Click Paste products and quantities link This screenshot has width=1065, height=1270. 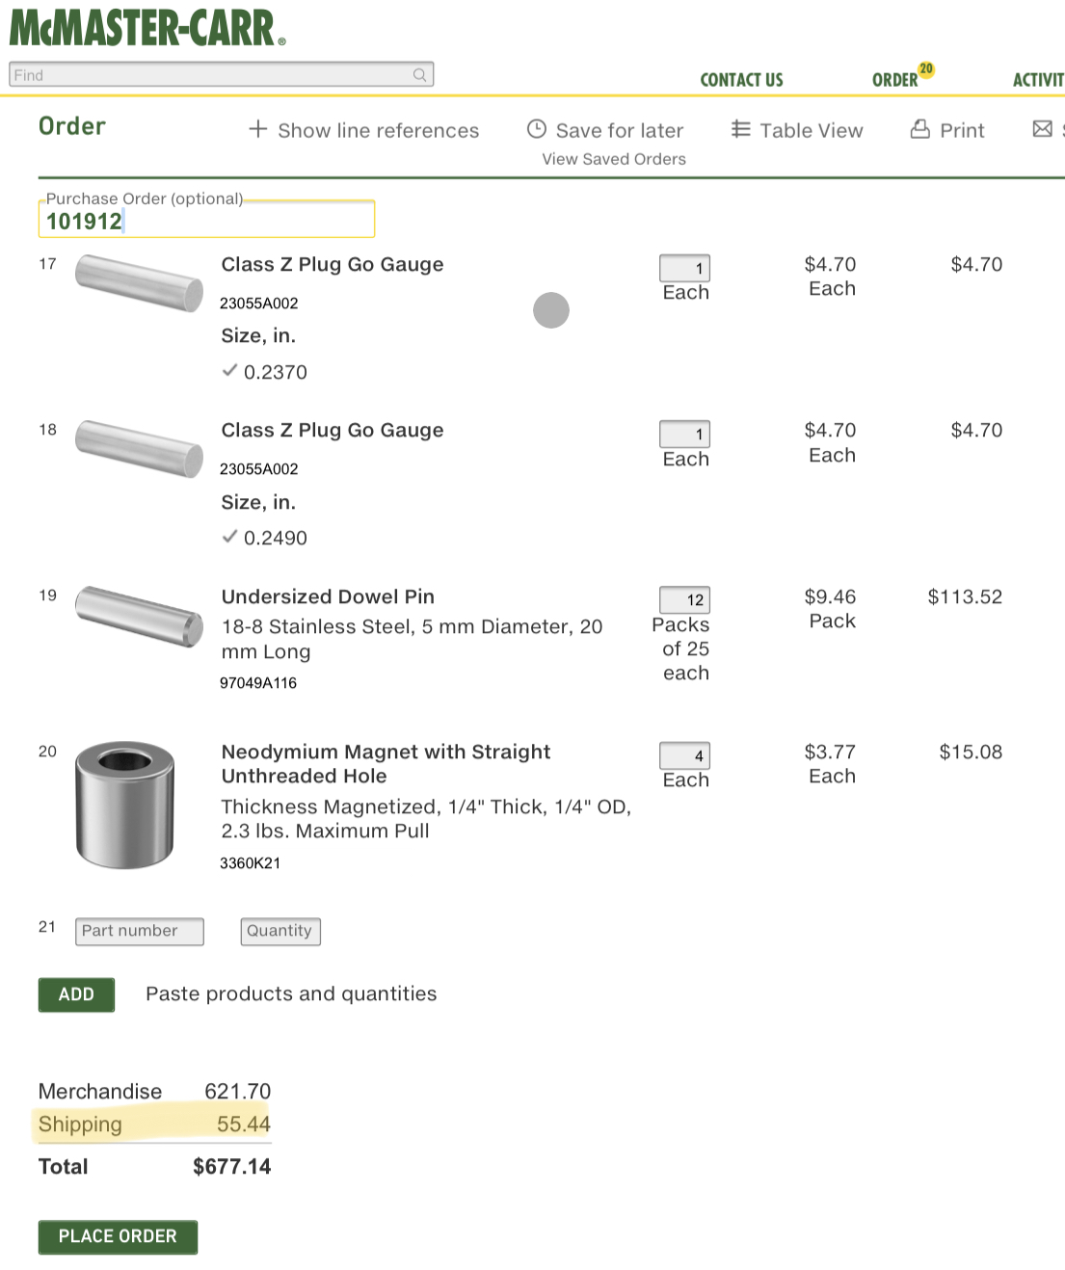pyautogui.click(x=291, y=993)
